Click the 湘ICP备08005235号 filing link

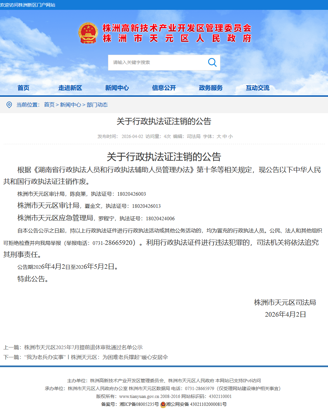(x=139, y=404)
